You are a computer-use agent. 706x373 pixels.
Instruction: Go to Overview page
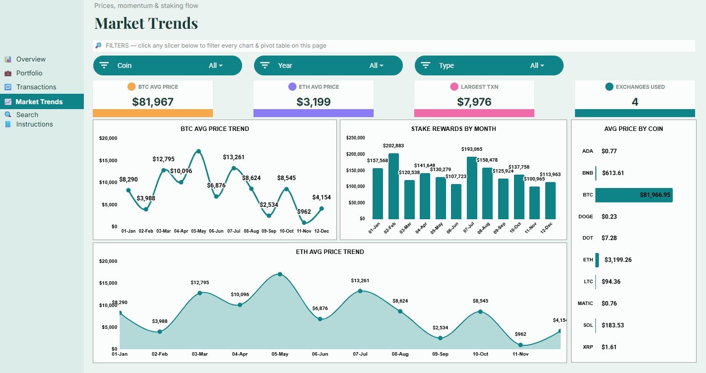tap(31, 60)
